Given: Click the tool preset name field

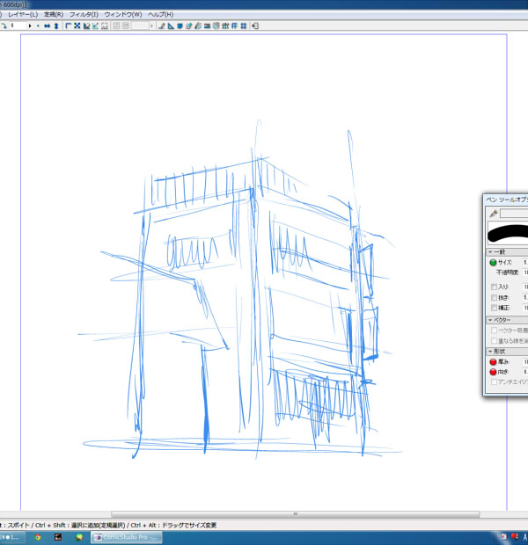Looking at the screenshot, I should coord(514,214).
